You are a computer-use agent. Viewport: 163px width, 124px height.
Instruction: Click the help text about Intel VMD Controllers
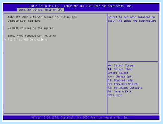pos(132,19)
